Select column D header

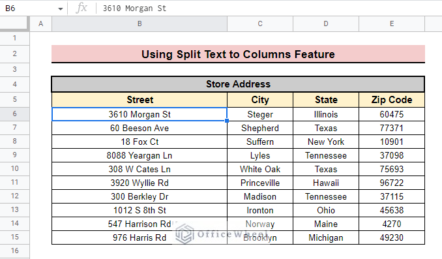326,23
